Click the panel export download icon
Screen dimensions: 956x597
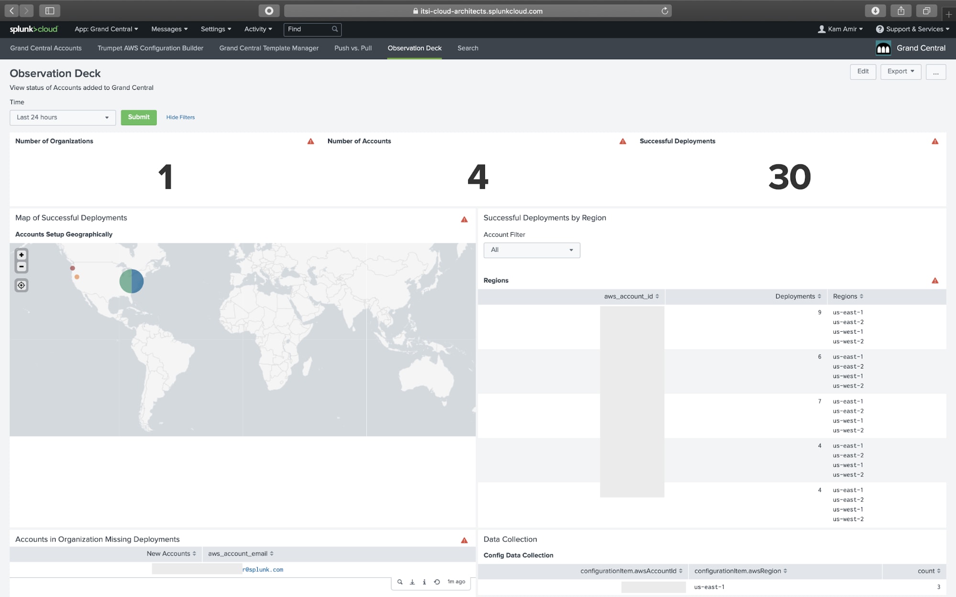click(x=412, y=582)
